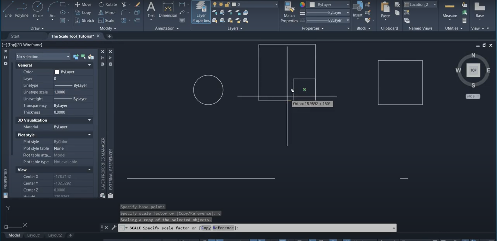Open the Layer Properties manager
The width and height of the screenshot is (497, 241).
(x=201, y=12)
